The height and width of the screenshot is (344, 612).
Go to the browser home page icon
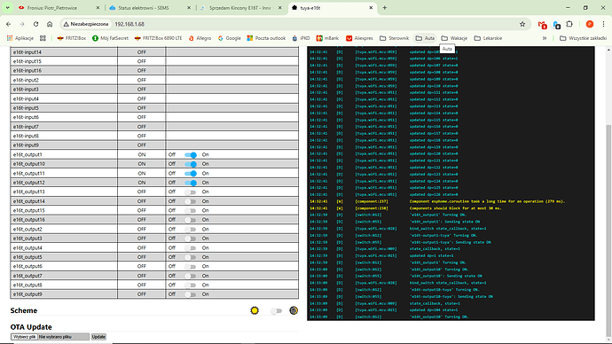pyautogui.click(x=50, y=24)
